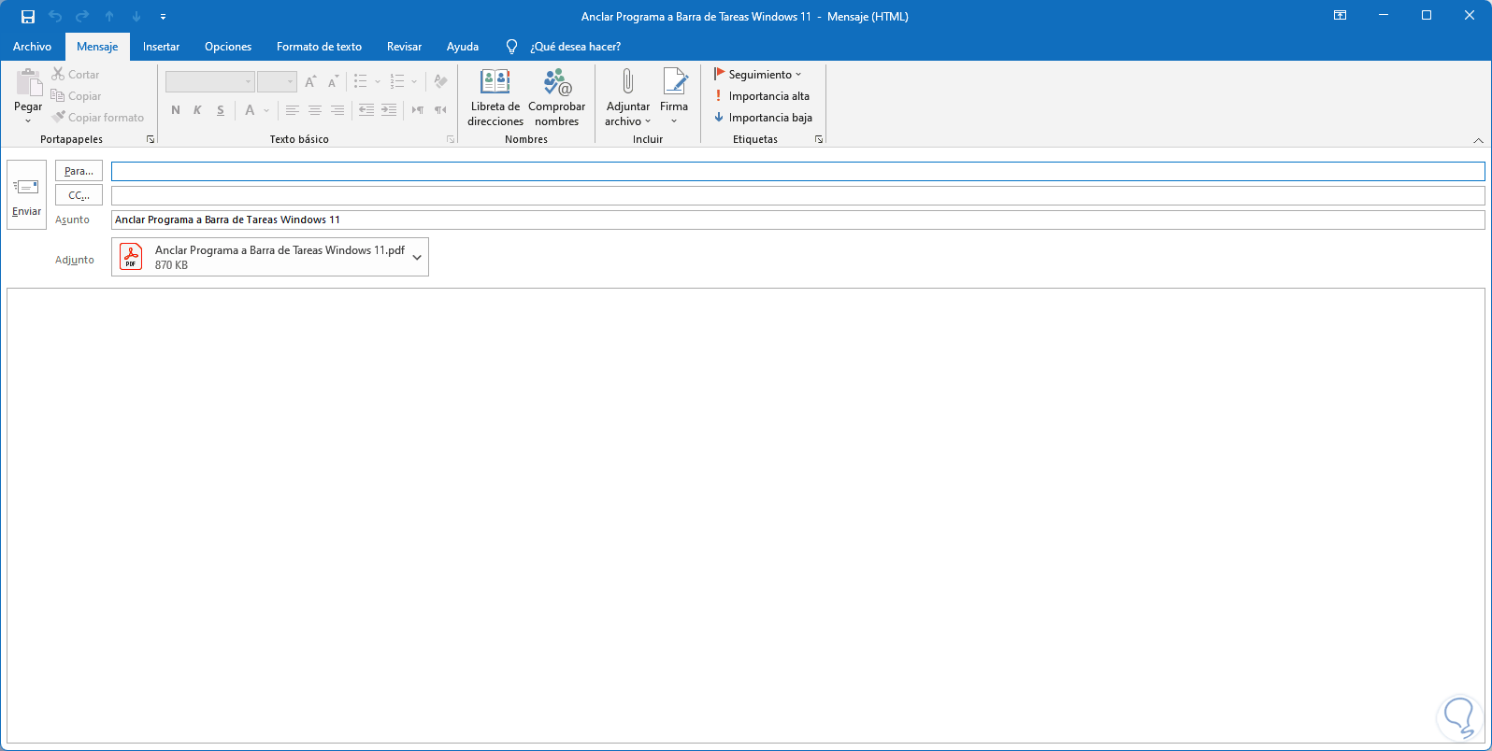Click the CC... button

(79, 195)
